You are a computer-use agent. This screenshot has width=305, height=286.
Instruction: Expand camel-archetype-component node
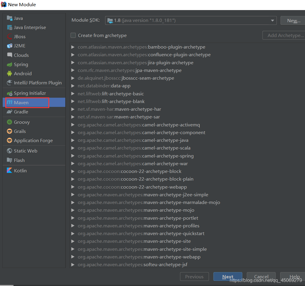click(x=73, y=132)
